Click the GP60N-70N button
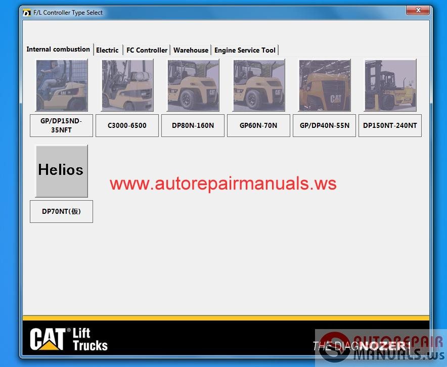The image size is (447, 367). pyautogui.click(x=258, y=126)
